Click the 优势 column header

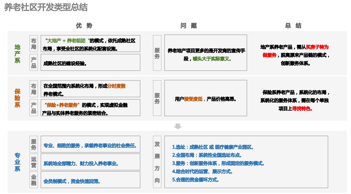tap(84, 26)
